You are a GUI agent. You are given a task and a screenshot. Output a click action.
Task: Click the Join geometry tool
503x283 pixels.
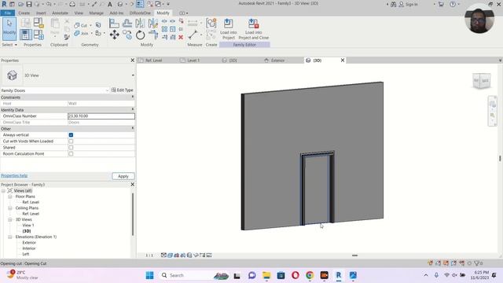coord(81,33)
